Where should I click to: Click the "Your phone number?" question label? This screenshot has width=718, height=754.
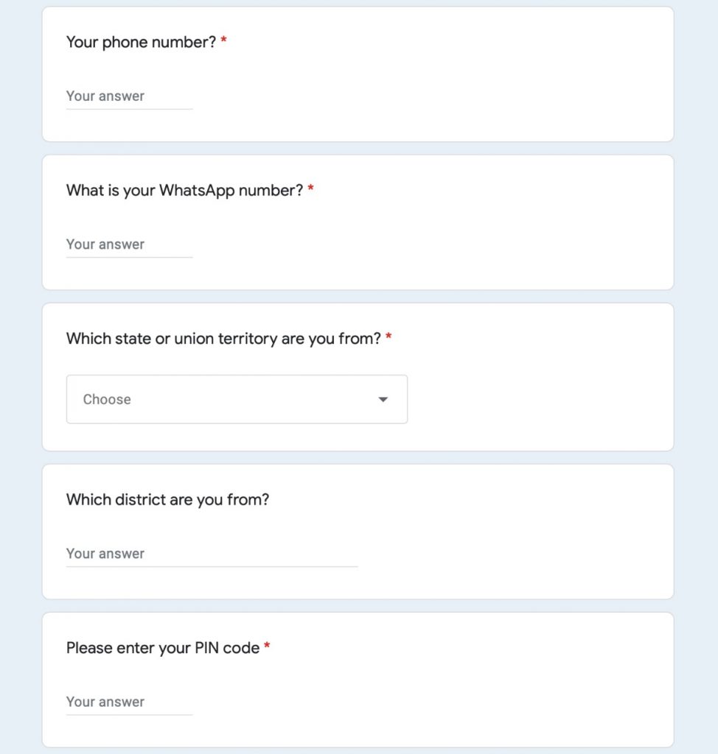coord(141,42)
